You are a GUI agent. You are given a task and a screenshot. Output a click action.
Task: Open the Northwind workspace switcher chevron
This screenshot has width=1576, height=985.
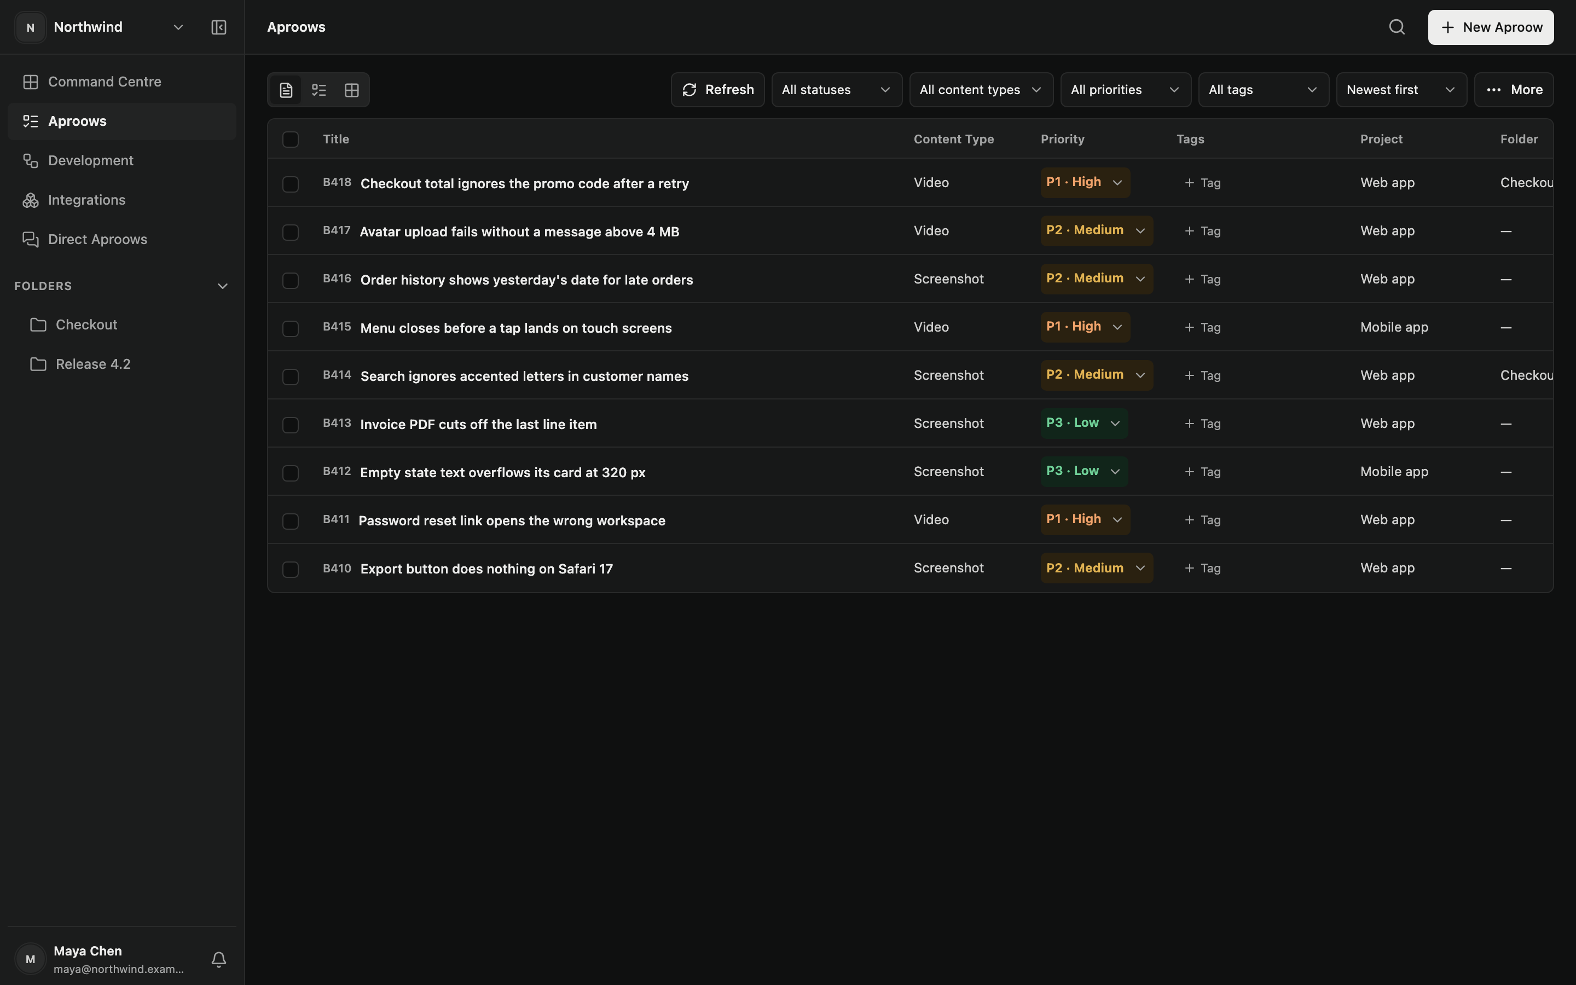click(178, 27)
